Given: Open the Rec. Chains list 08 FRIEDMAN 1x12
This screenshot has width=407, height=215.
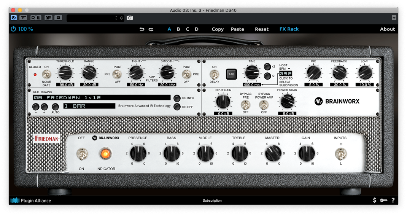Looking at the screenshot, I should [x=102, y=98].
